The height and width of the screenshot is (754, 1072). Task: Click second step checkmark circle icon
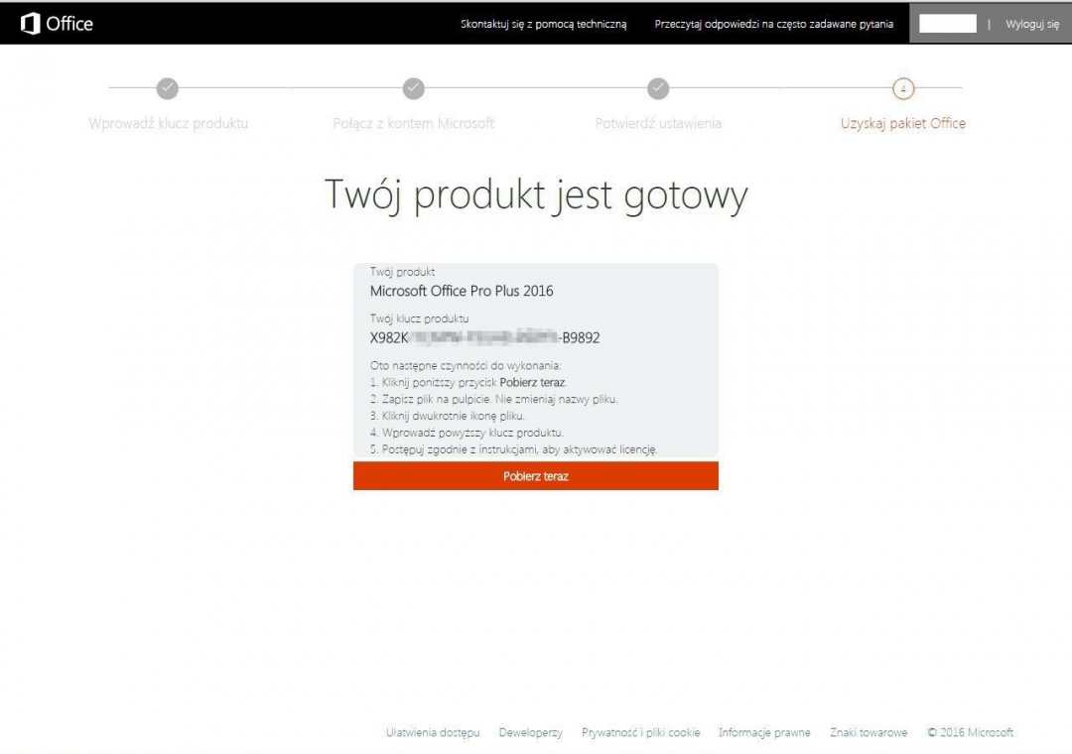(414, 88)
